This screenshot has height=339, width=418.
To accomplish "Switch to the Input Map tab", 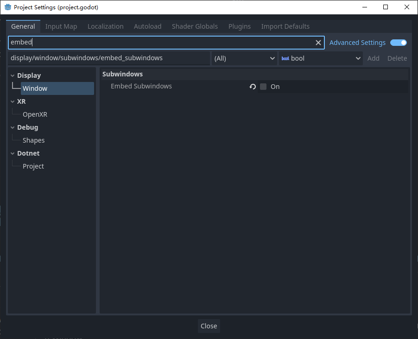I will pyautogui.click(x=61, y=26).
